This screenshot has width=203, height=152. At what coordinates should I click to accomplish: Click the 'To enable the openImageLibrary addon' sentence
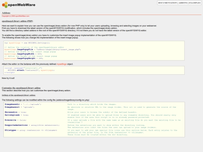tap(59, 35)
